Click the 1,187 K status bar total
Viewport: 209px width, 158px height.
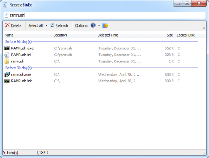(43, 153)
